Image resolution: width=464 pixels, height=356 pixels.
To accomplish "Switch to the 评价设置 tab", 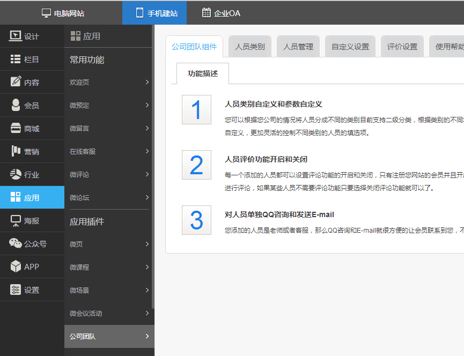I will pyautogui.click(x=402, y=47).
